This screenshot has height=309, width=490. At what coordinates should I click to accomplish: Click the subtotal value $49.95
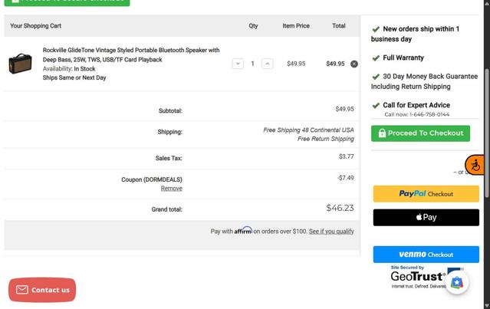click(x=345, y=109)
